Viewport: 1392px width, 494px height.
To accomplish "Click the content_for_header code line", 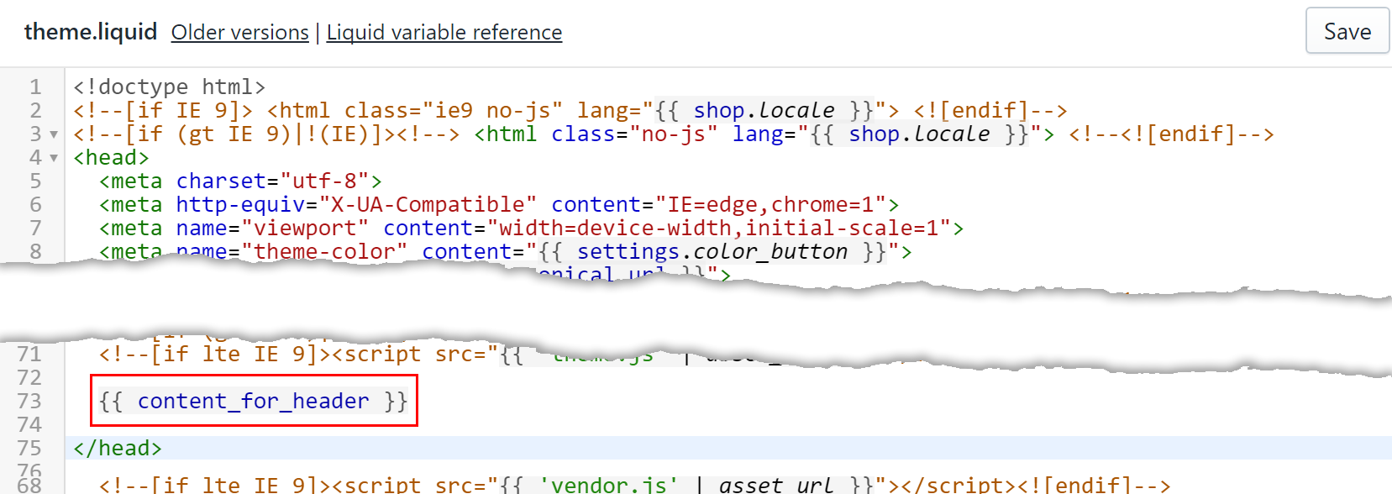I will (253, 402).
